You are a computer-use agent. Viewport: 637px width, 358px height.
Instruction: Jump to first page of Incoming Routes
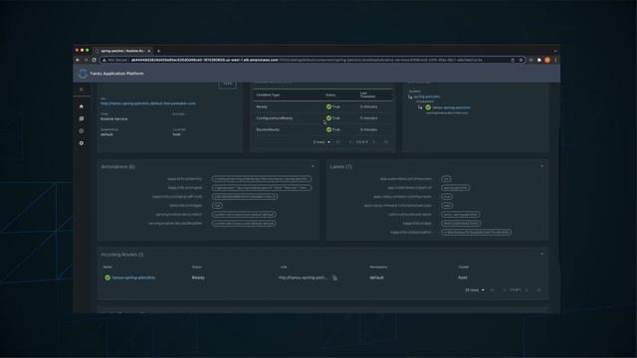point(492,290)
